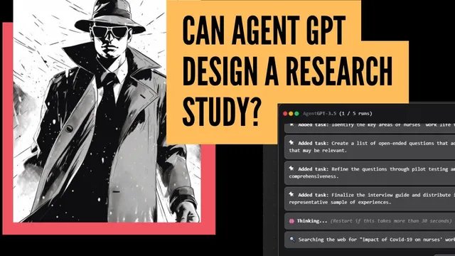Click the 'Searching the web for impact of Covid-19' row
This screenshot has width=455, height=256.
coord(370,240)
